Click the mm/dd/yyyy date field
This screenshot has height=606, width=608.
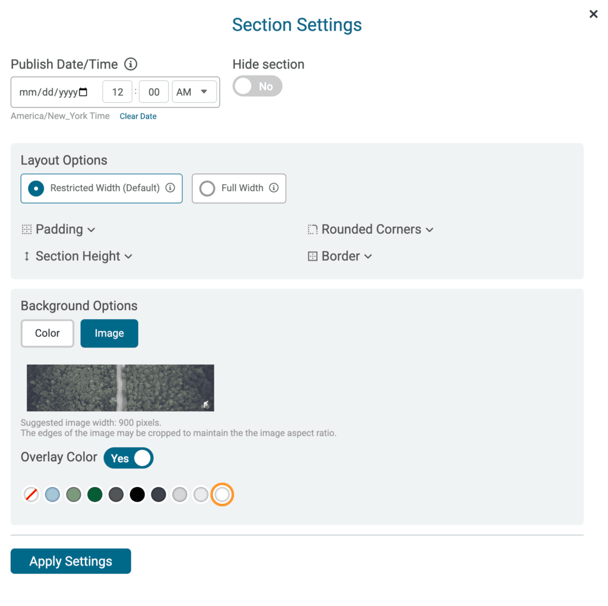[x=54, y=92]
